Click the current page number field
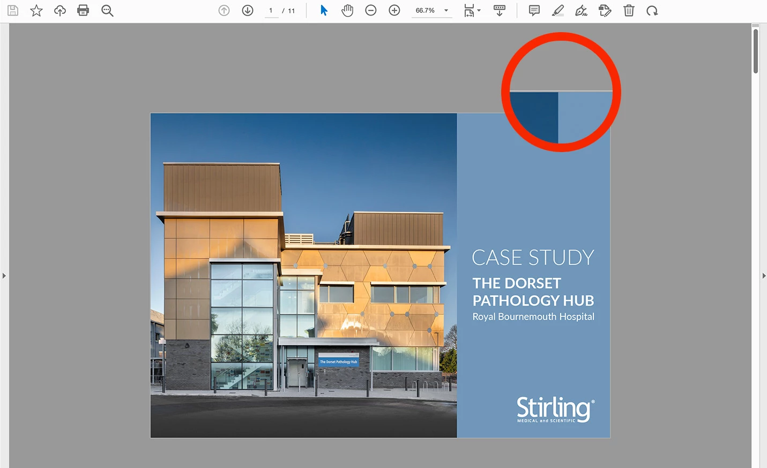 [x=271, y=11]
